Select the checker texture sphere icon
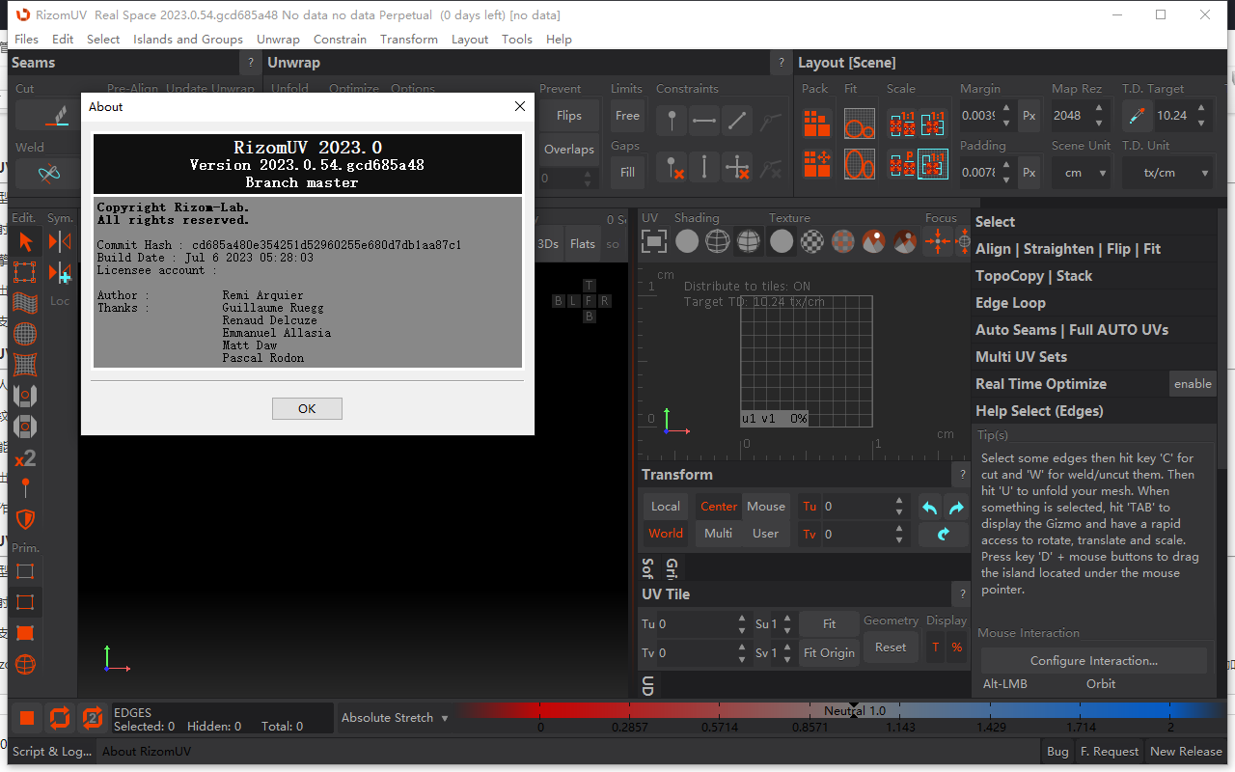Screen dimensions: 1235x772 click(812, 241)
